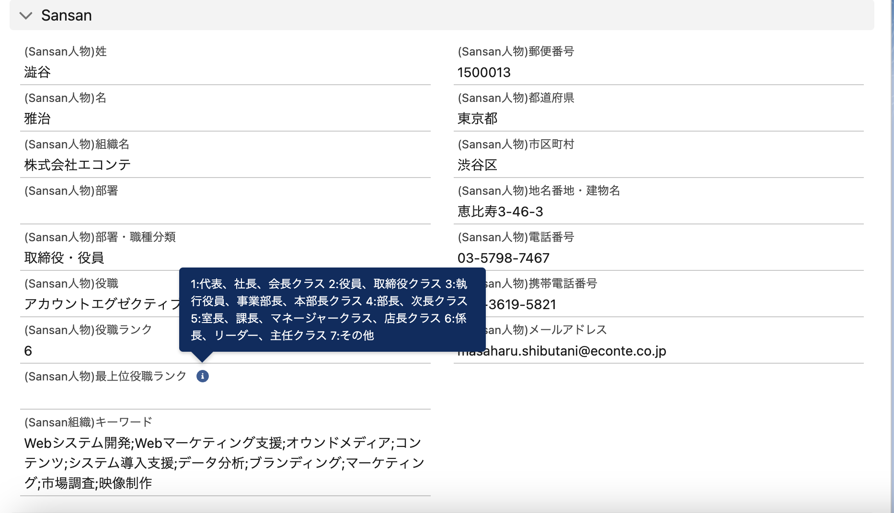
Task: Select the first name value 雅治
Action: (37, 119)
